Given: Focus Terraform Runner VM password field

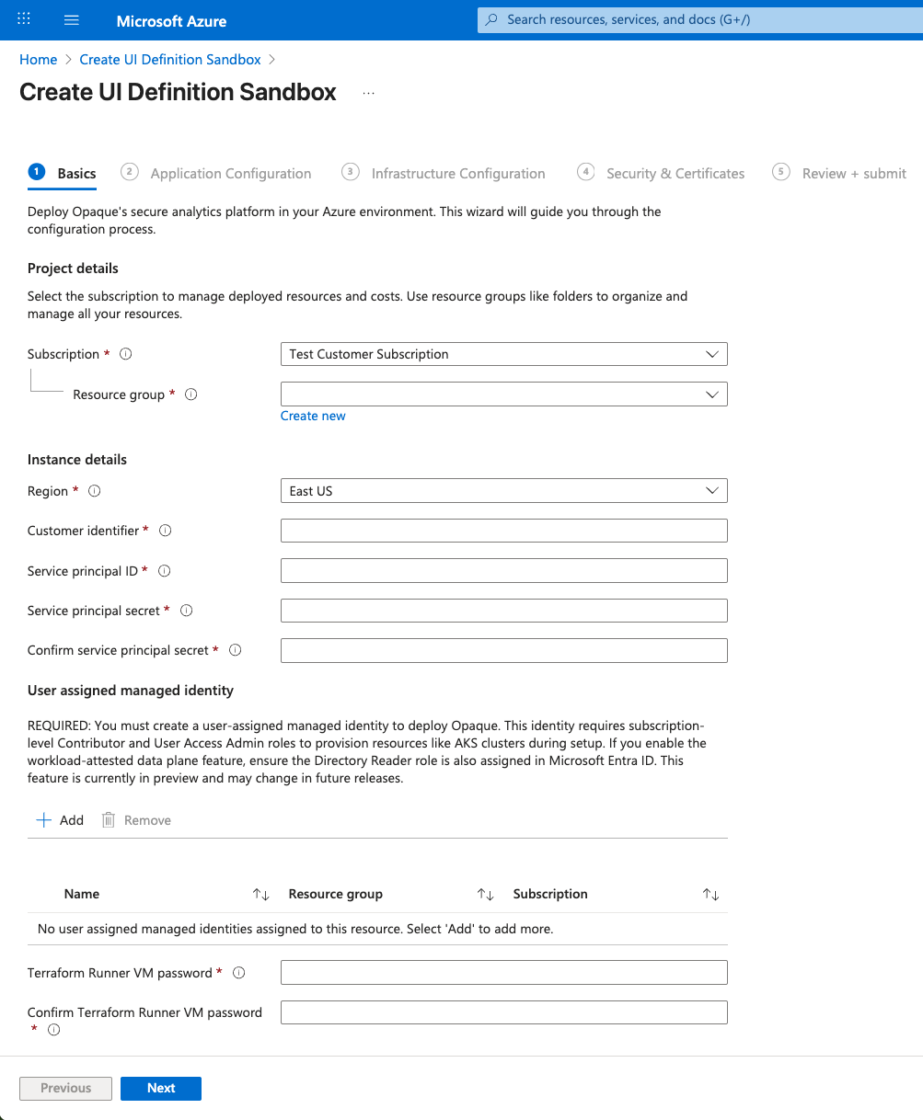Looking at the screenshot, I should click(503, 973).
